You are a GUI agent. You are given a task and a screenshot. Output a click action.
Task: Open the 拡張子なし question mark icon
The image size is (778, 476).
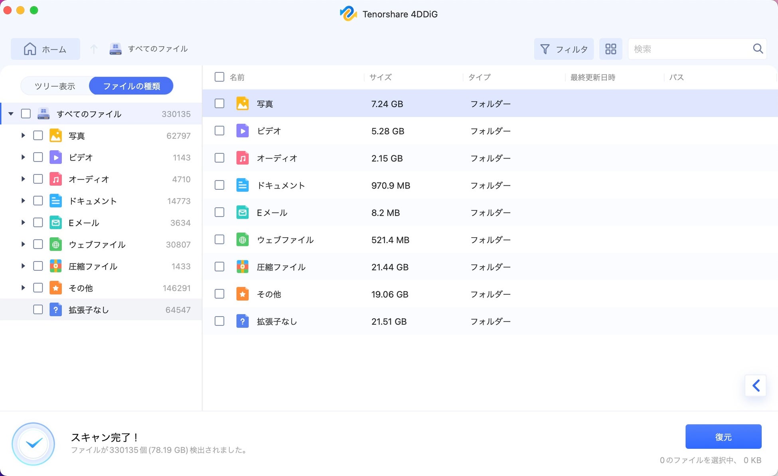pyautogui.click(x=56, y=309)
